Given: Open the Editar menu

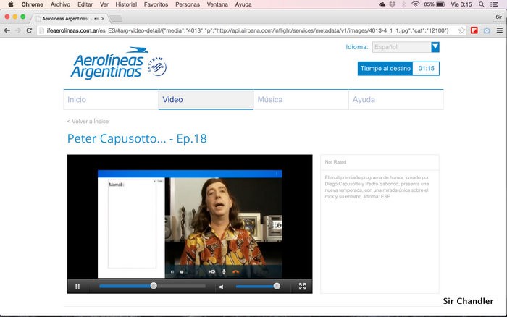Looking at the screenshot, I should pos(85,4).
